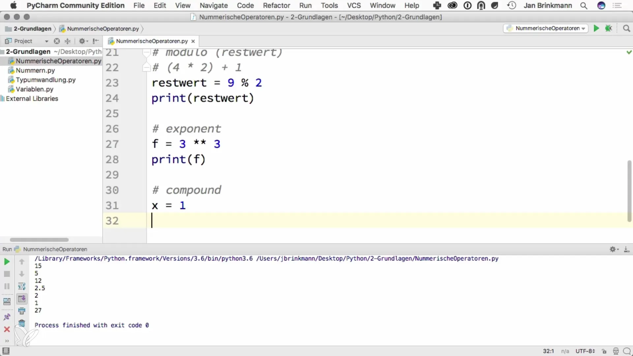Click Creative Cloud icon in menu bar
633x356 pixels.
click(x=452, y=6)
